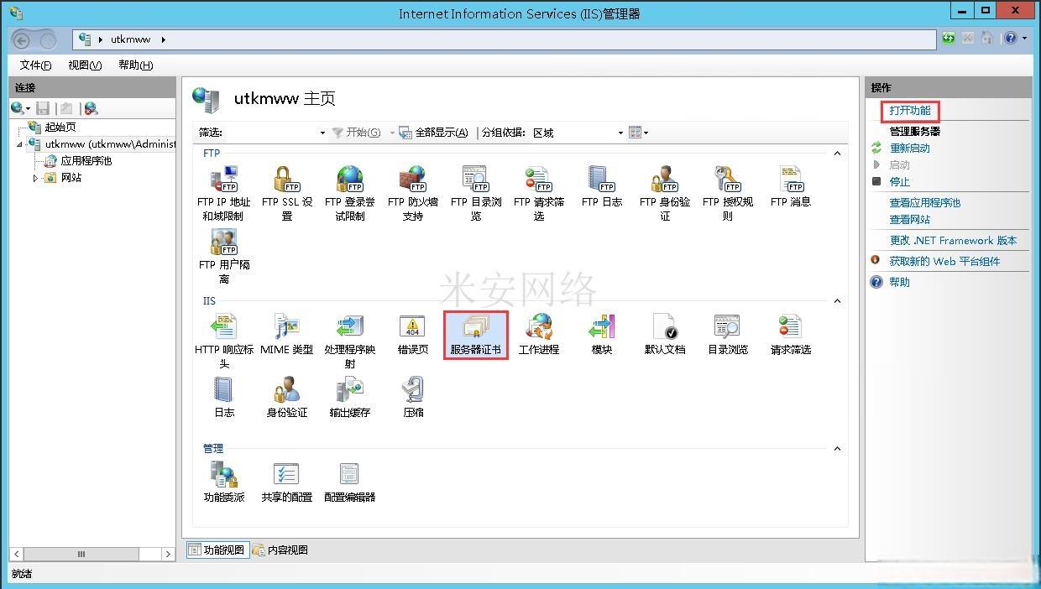Collapse the IIS group section
Viewport: 1041px width, 589px height.
837,301
